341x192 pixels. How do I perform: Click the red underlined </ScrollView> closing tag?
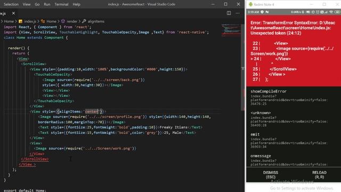pyautogui.click(x=35, y=159)
